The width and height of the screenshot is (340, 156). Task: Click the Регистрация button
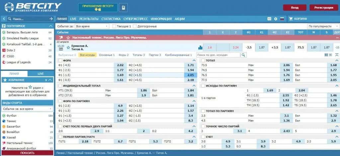pos(324,8)
